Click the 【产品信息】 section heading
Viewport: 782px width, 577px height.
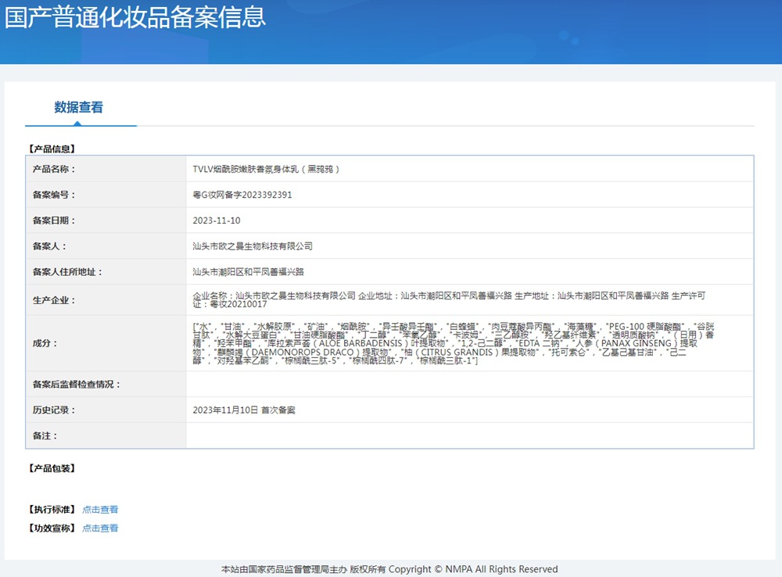(x=52, y=149)
